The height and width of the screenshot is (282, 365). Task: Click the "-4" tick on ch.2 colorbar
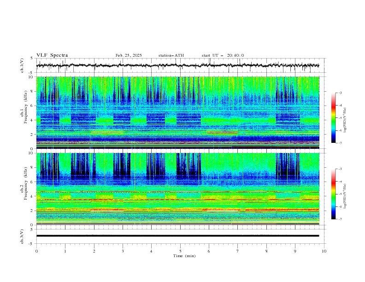click(340, 182)
